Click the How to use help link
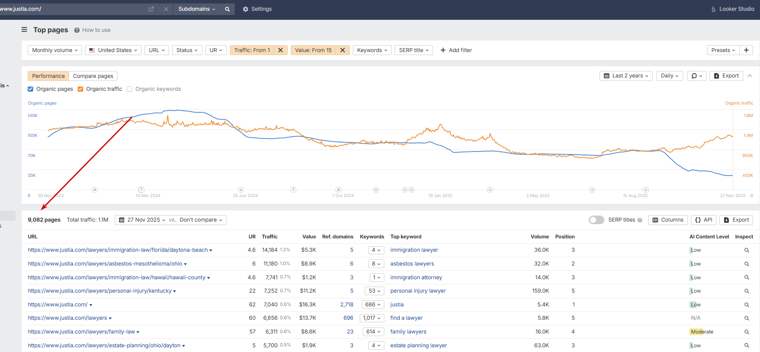Screen dimensions: 760x352 click(92, 30)
